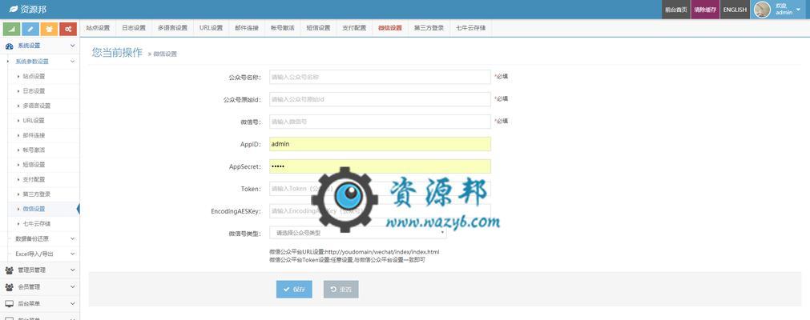Switch to the 邮件连接 tab
Screen dimensions: 810x320
(x=247, y=28)
